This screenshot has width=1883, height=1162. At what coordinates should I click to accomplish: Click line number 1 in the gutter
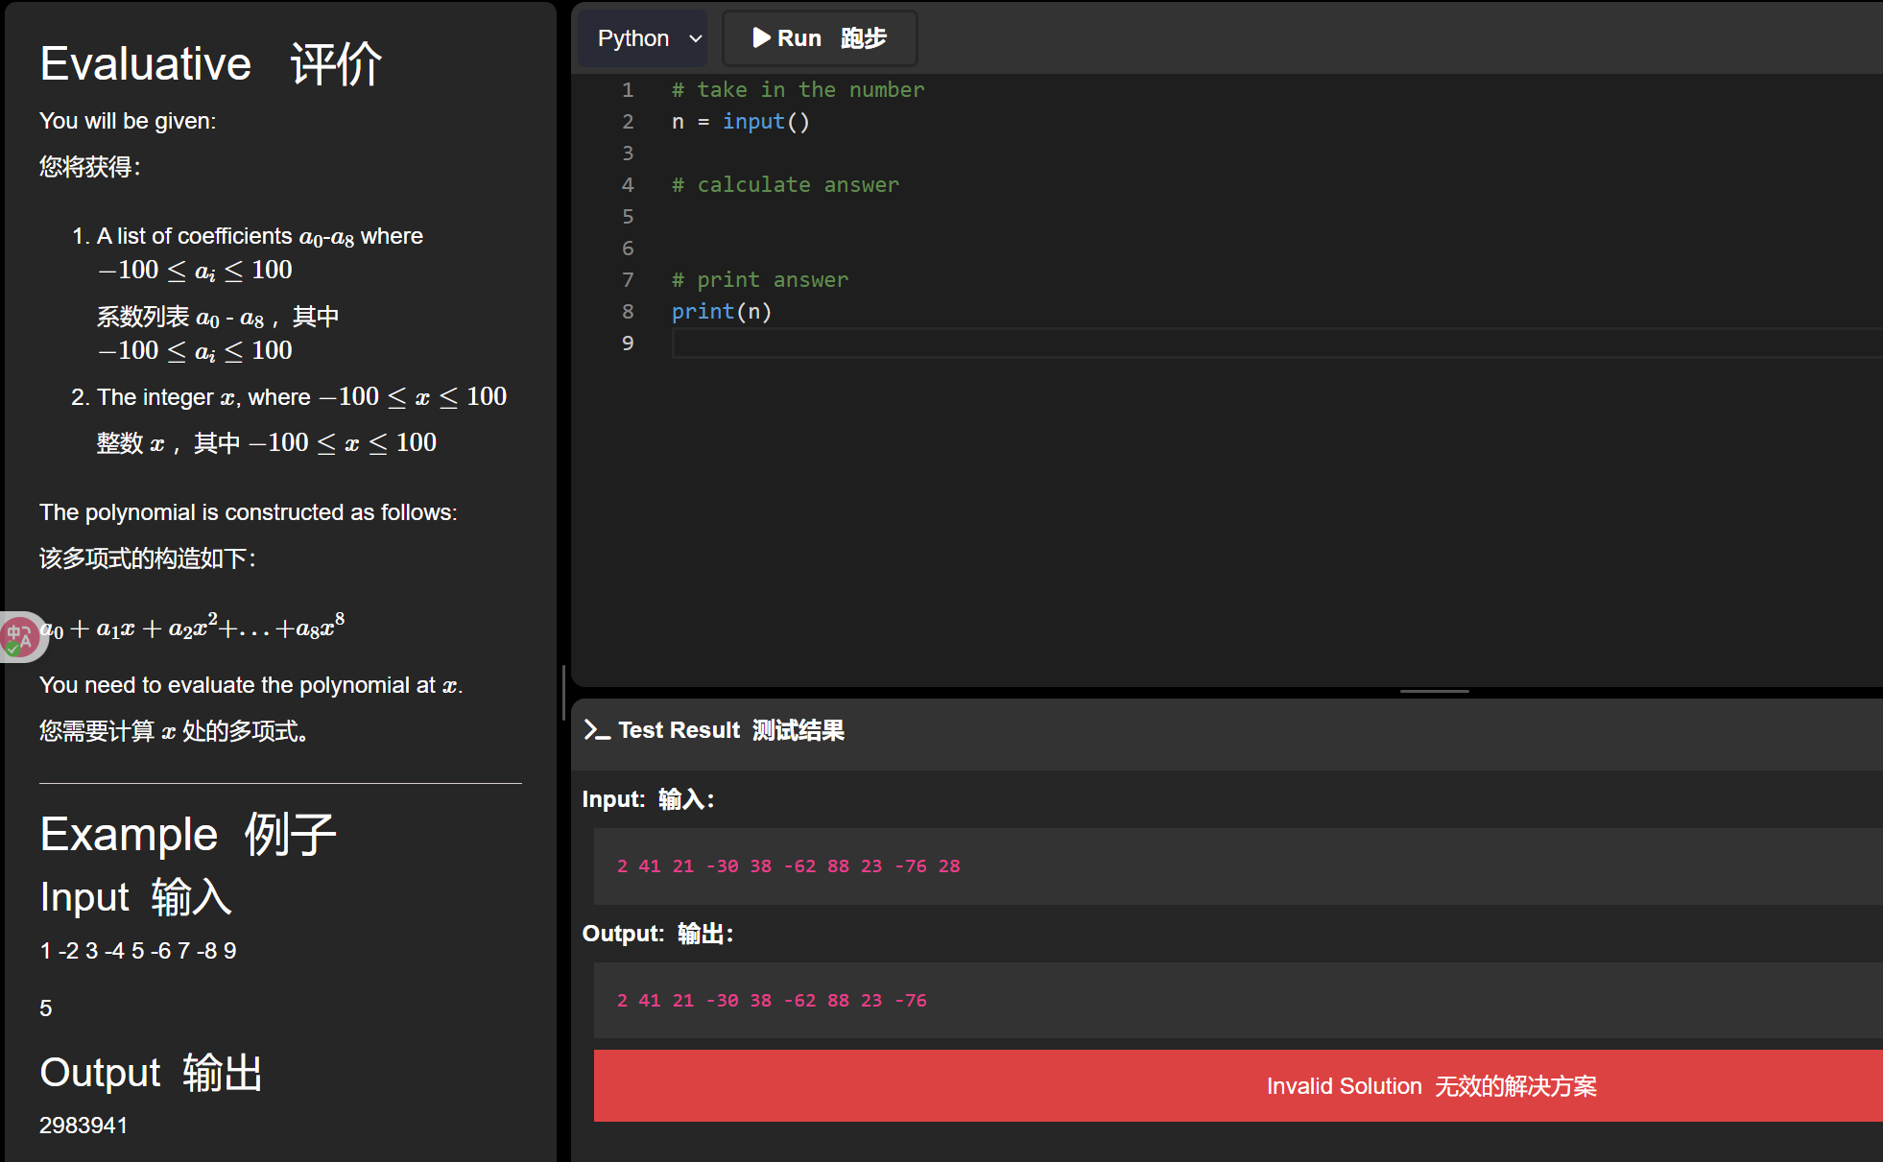[628, 90]
